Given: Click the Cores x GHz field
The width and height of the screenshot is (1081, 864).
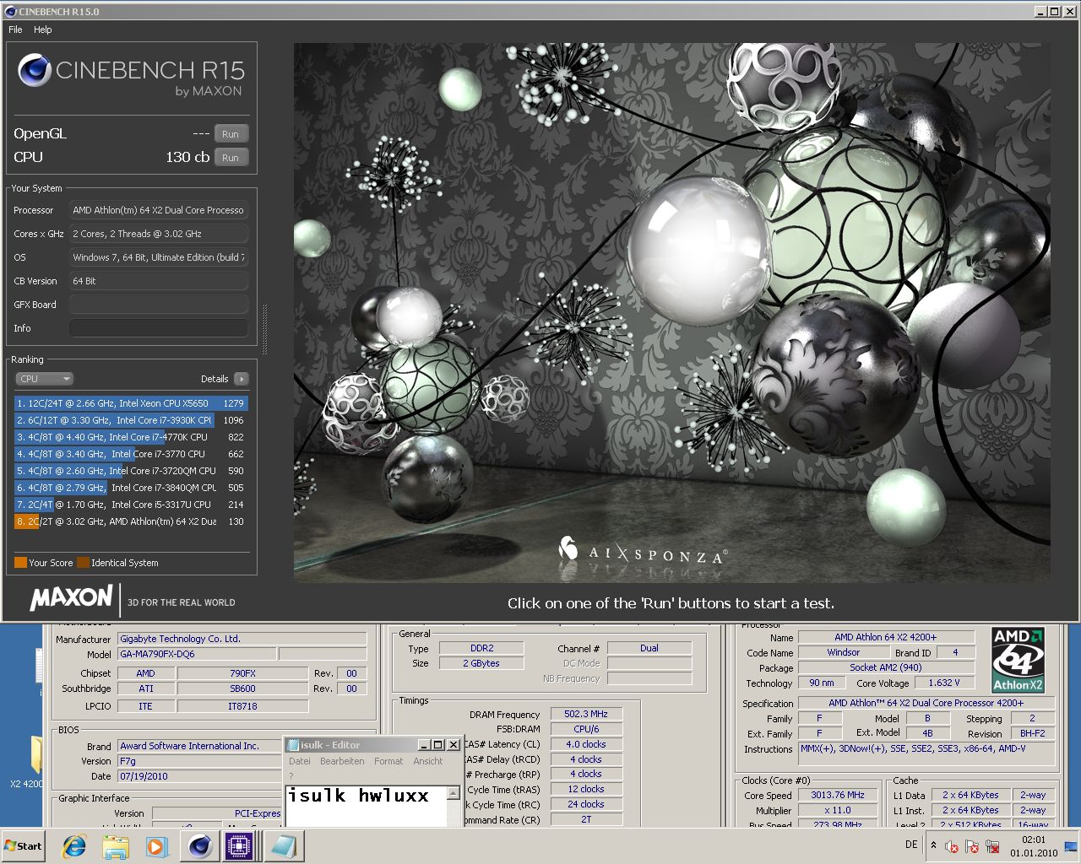Looking at the screenshot, I should tap(159, 234).
